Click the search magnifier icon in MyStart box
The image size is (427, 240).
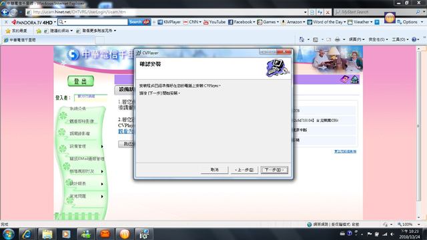(x=418, y=12)
